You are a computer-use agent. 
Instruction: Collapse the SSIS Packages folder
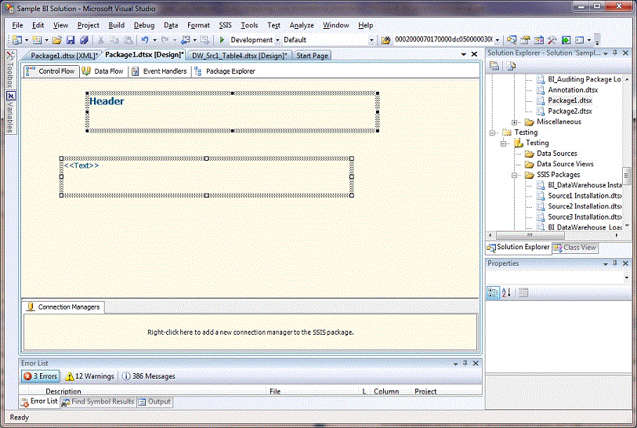click(515, 175)
